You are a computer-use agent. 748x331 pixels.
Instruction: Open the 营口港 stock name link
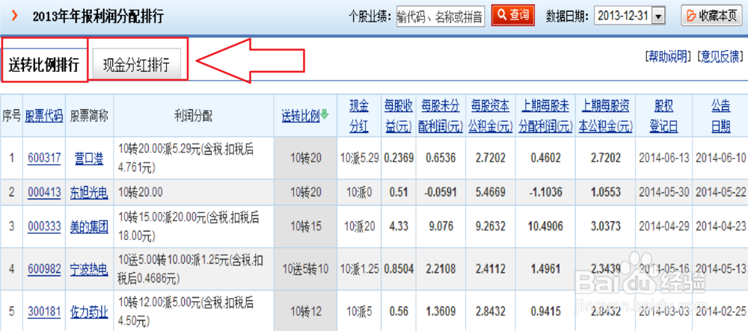click(x=89, y=158)
